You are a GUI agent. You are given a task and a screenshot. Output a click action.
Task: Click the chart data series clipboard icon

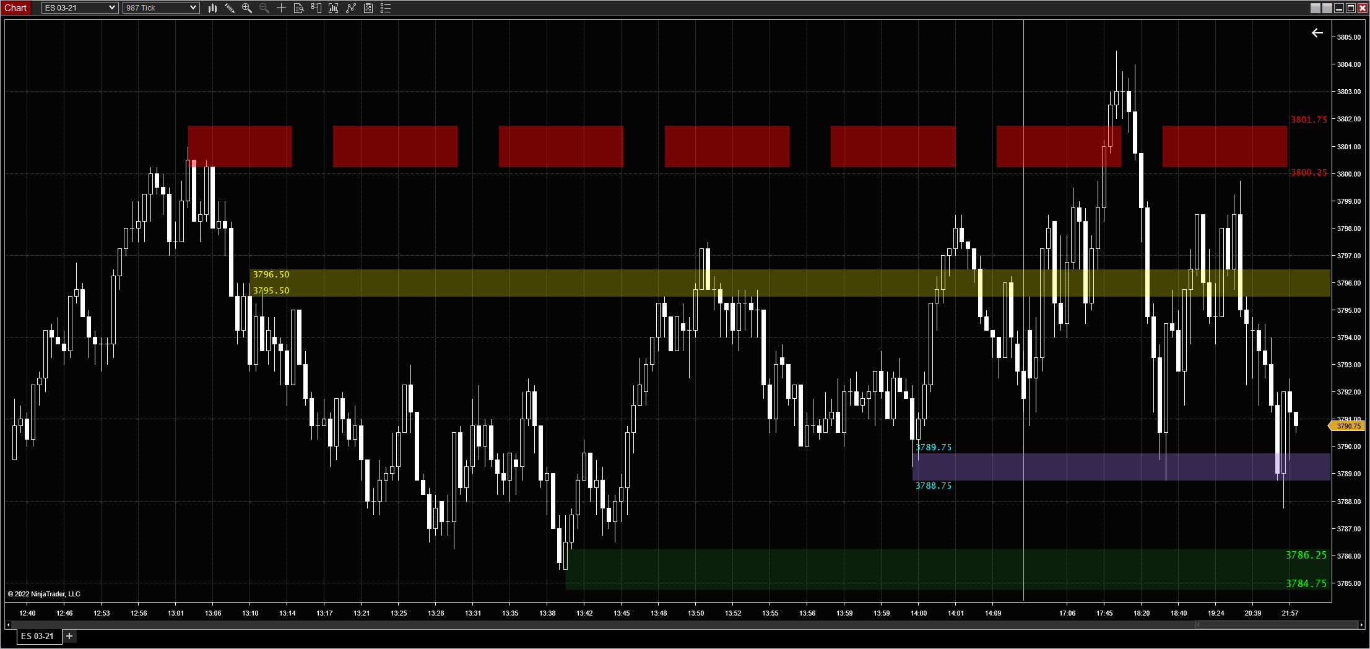coord(368,8)
